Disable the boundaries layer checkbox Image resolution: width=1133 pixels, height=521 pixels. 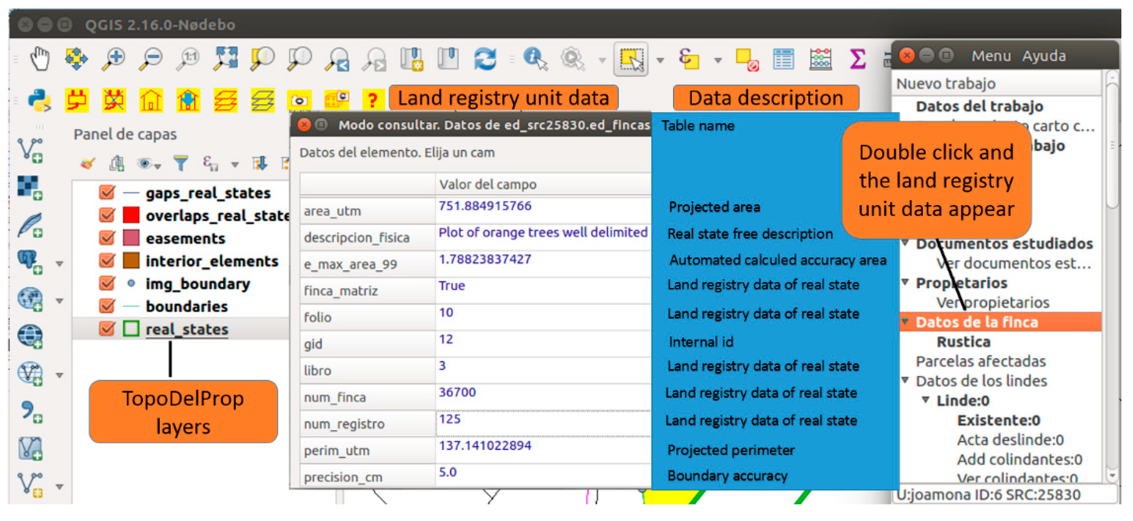107,306
